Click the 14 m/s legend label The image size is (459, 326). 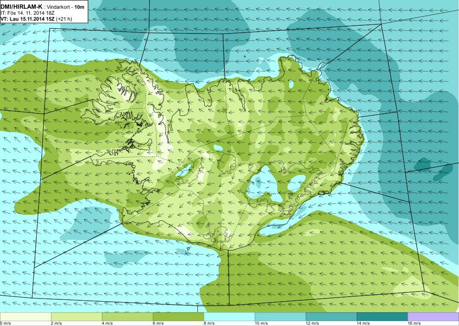tap(363, 323)
